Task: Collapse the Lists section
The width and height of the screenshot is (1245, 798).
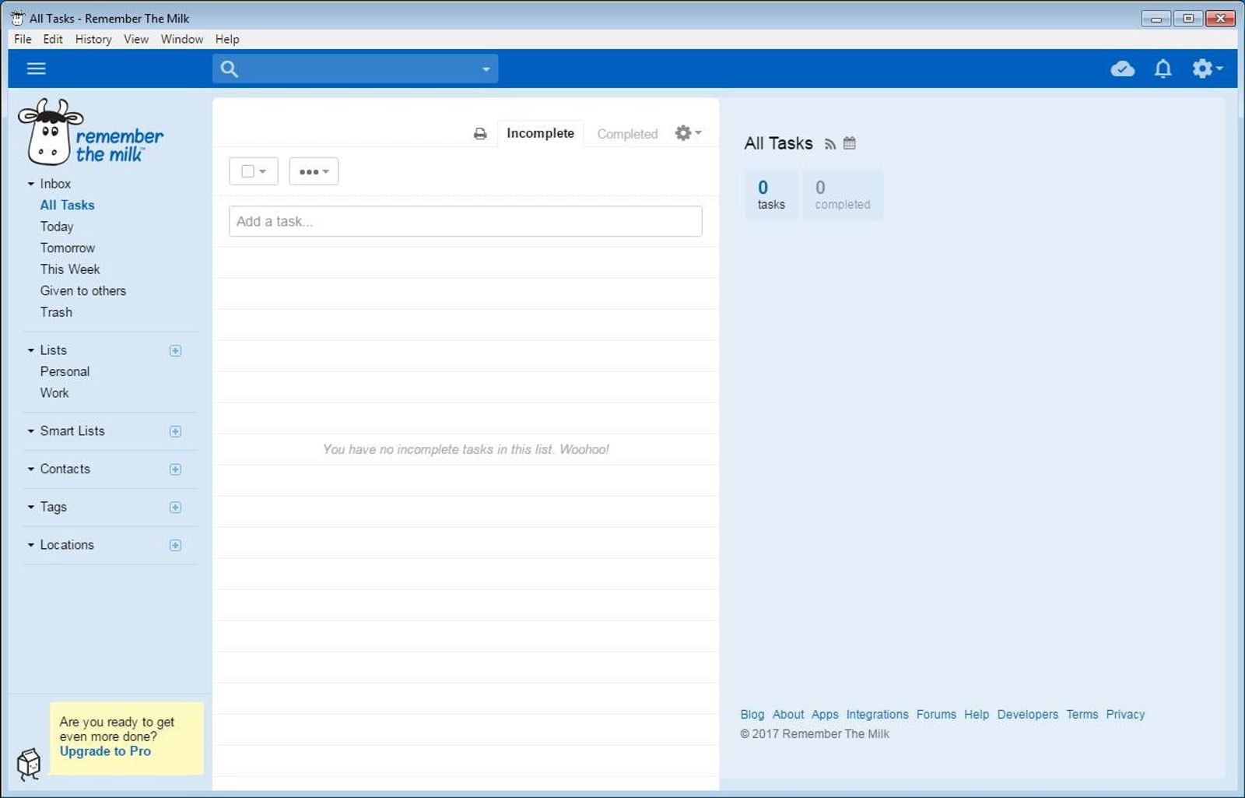Action: pyautogui.click(x=31, y=351)
